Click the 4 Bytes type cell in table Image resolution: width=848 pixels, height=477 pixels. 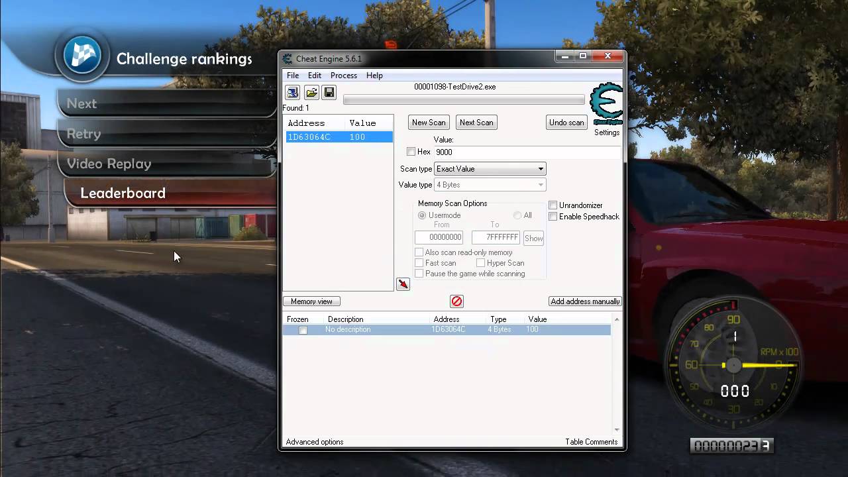pos(499,330)
